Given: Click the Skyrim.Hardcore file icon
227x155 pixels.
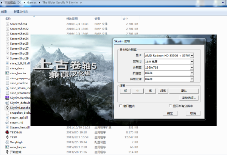Looking at the screenshot, I should pyautogui.click(x=8, y=98).
